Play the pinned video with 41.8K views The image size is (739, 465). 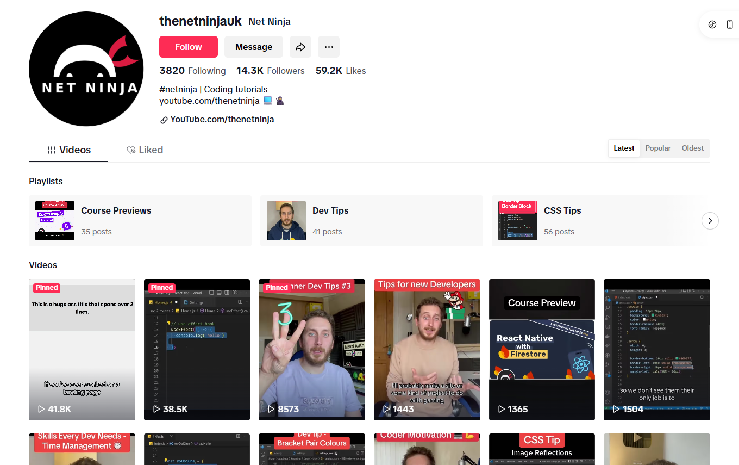coord(82,349)
